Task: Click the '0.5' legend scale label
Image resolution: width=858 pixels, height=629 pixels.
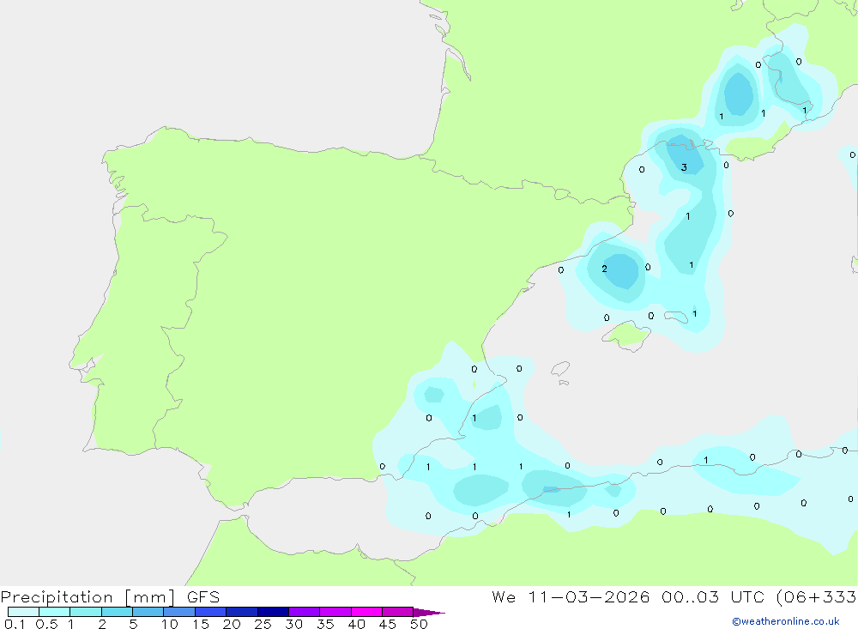Action: [46, 624]
